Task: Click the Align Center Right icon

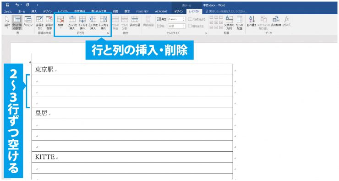Action: 221,22
